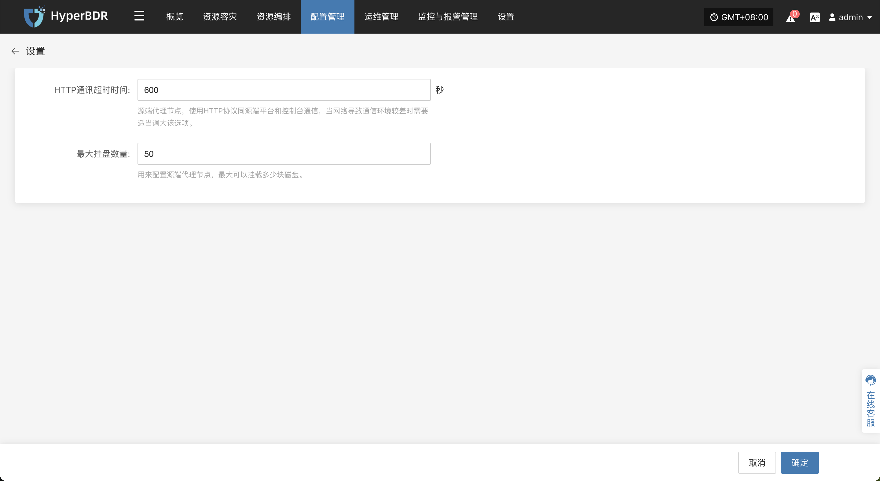Open the 监控与报警管理 menu

[448, 17]
